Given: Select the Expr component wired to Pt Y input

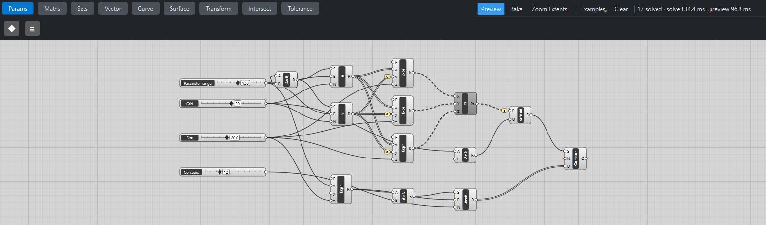Looking at the screenshot, I should [403, 111].
